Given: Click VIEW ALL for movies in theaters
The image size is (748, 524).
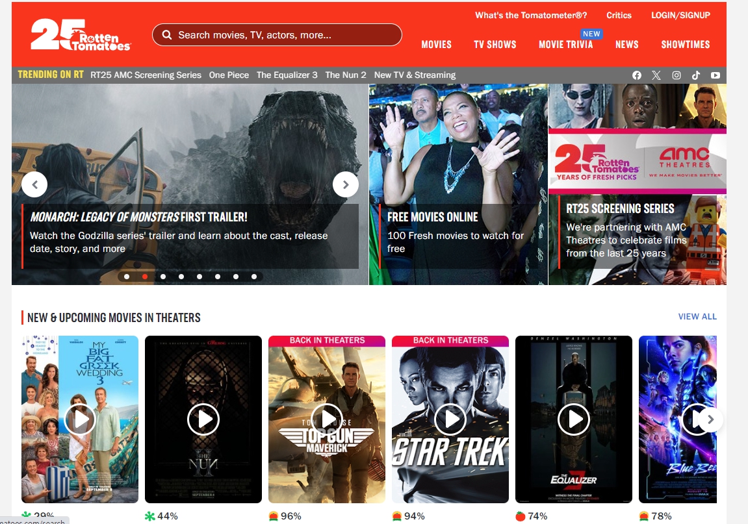Looking at the screenshot, I should 697,317.
